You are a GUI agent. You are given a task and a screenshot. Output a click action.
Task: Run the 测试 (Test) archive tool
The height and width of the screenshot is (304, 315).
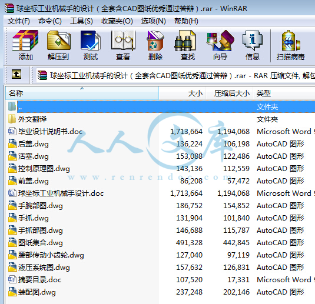(91, 45)
